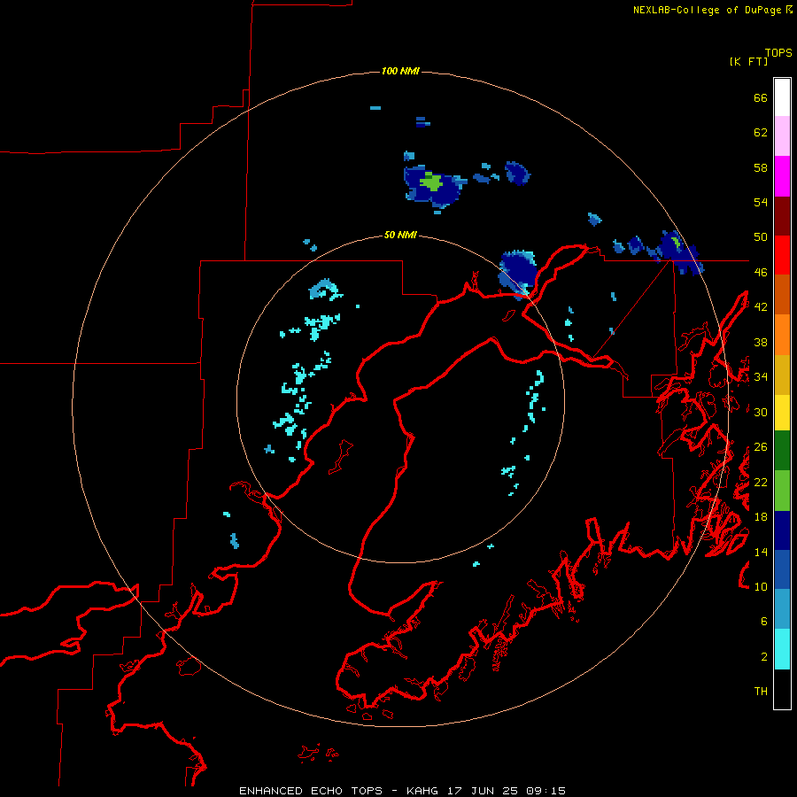Click the NEXLAB-College of DuPage watermark text
The width and height of the screenshot is (797, 797).
(x=712, y=10)
